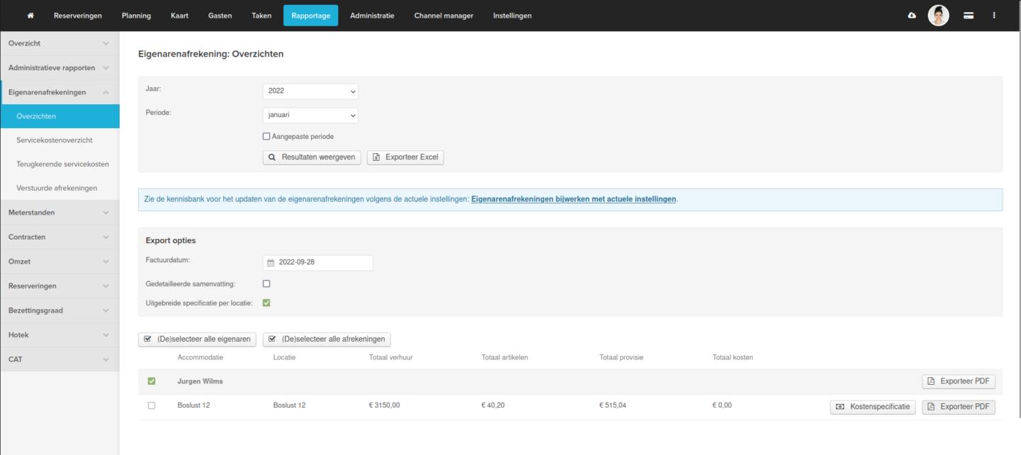Click the card icon beside the avatar
This screenshot has width=1021, height=455.
(x=969, y=16)
